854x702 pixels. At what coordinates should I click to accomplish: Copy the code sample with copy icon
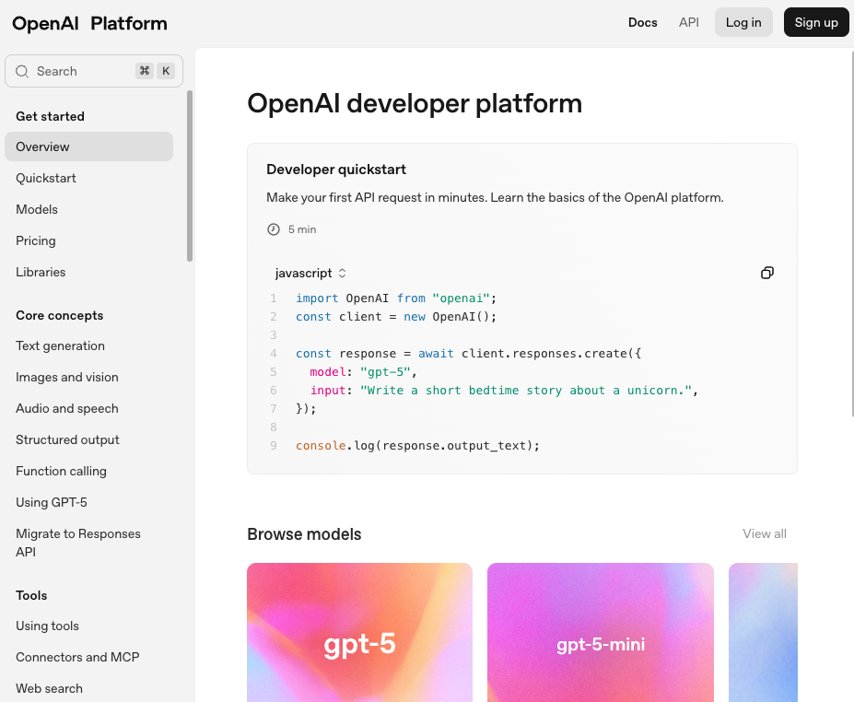(x=766, y=273)
